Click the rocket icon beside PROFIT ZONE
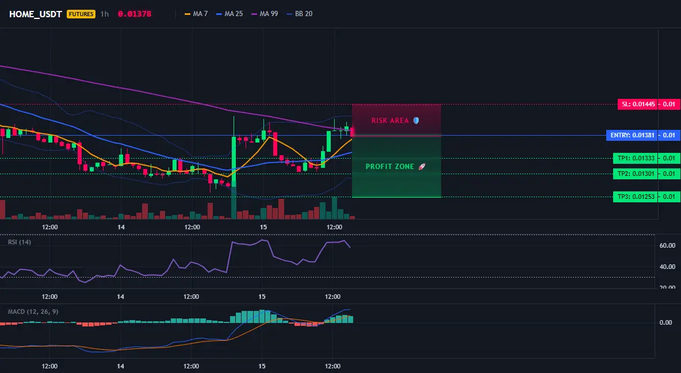 coord(422,166)
